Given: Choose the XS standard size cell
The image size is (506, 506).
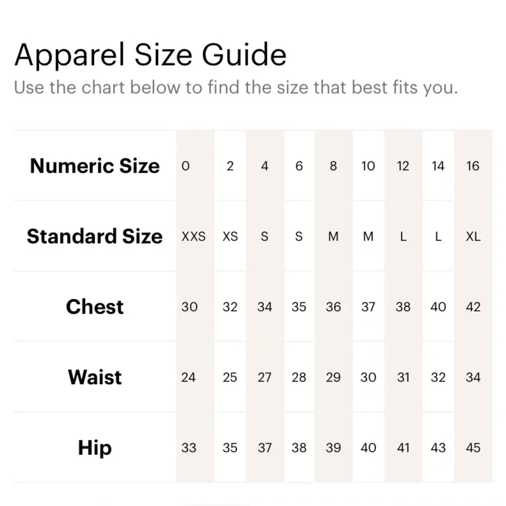Looking at the screenshot, I should click(x=230, y=236).
